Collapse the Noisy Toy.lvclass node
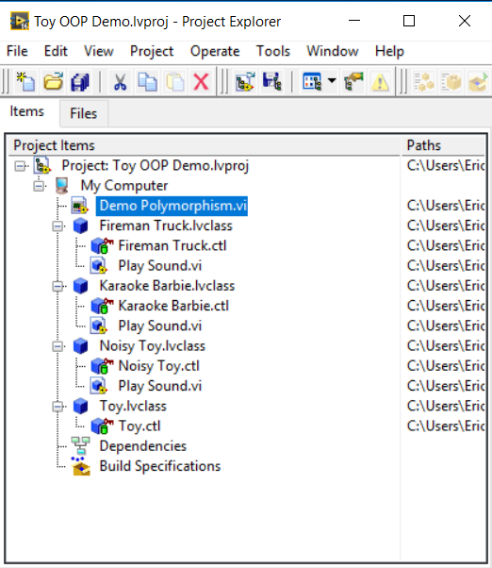Screen dimensions: 492x568 point(57,346)
